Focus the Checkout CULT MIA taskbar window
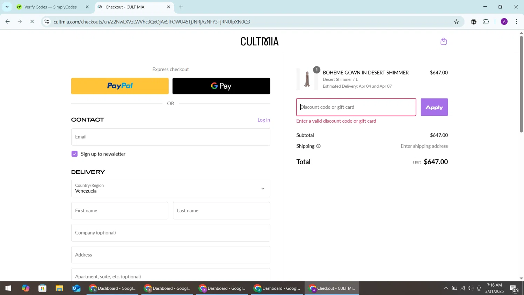The width and height of the screenshot is (524, 295). (332, 288)
